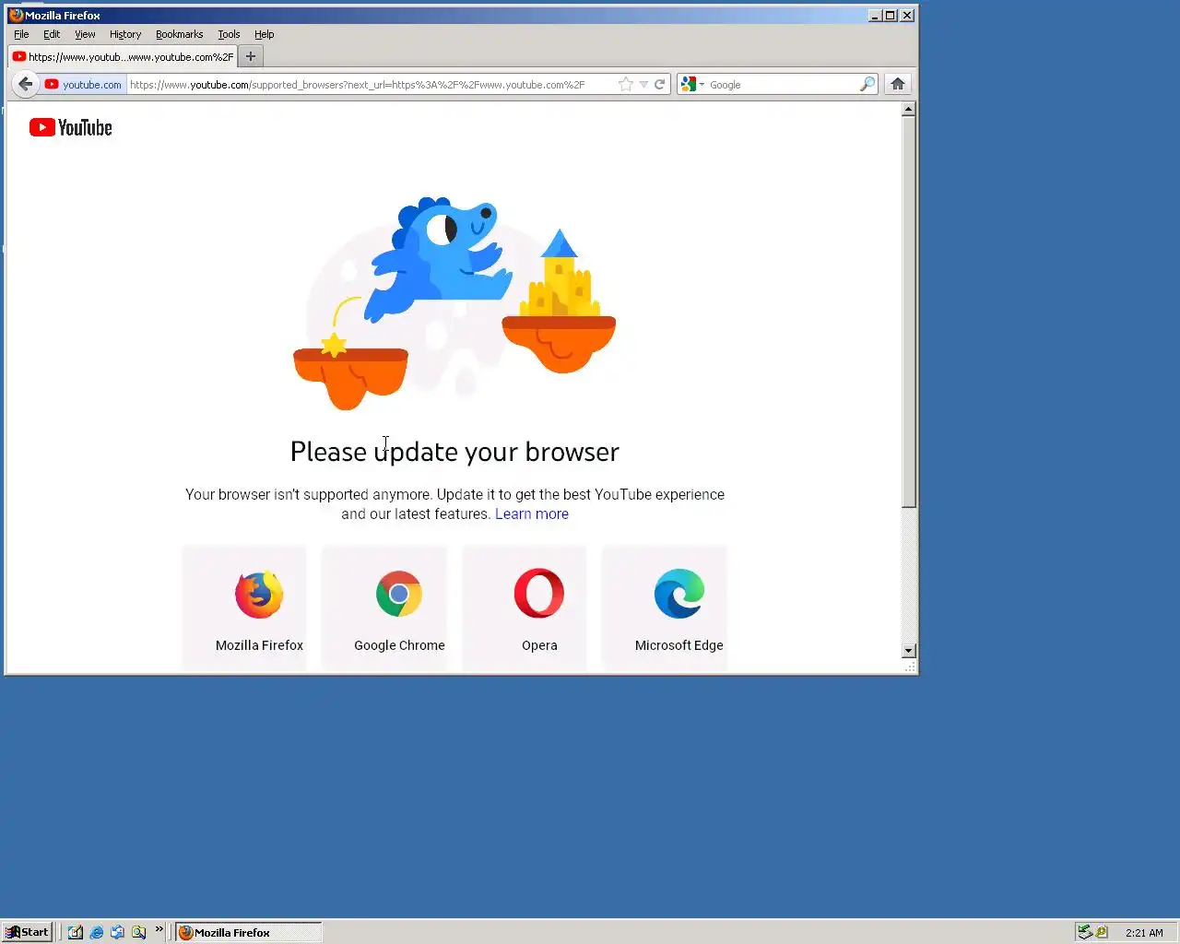1180x944 pixels.
Task: Click the youtube.com site identity button
Action: 84,85
